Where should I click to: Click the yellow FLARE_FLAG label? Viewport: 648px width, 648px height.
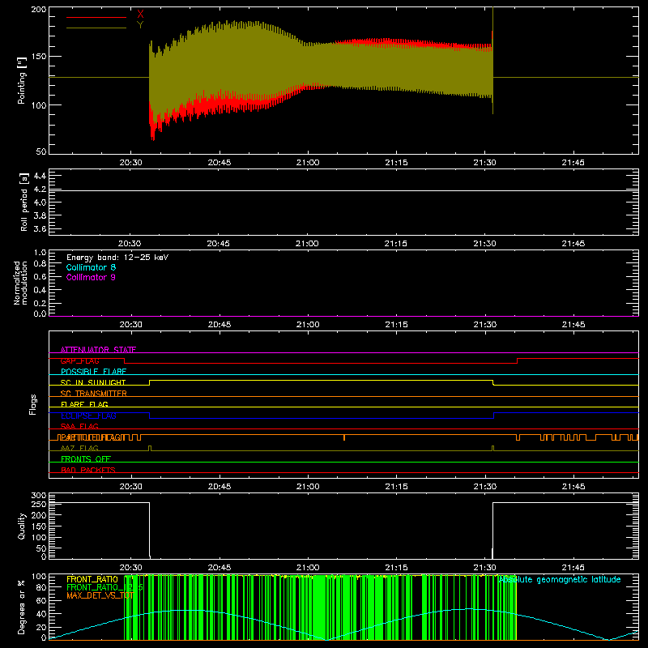click(84, 404)
